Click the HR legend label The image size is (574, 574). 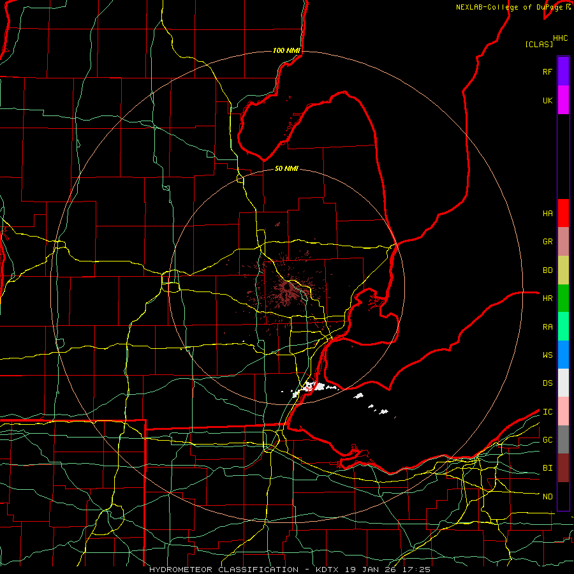[x=547, y=298]
